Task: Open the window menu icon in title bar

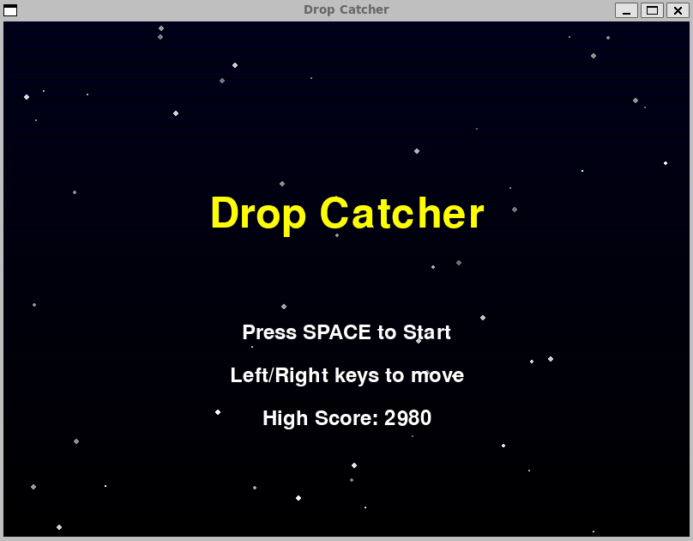Action: [x=10, y=9]
